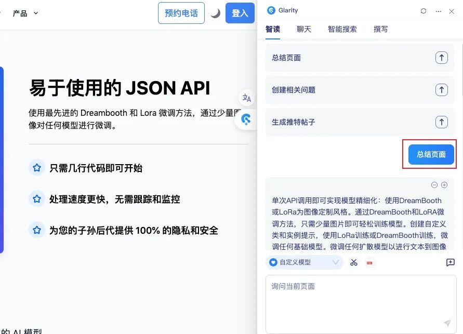Viewport: 463px width, 334px height.
Task: Click the scissors screenshot icon
Action: point(354,262)
